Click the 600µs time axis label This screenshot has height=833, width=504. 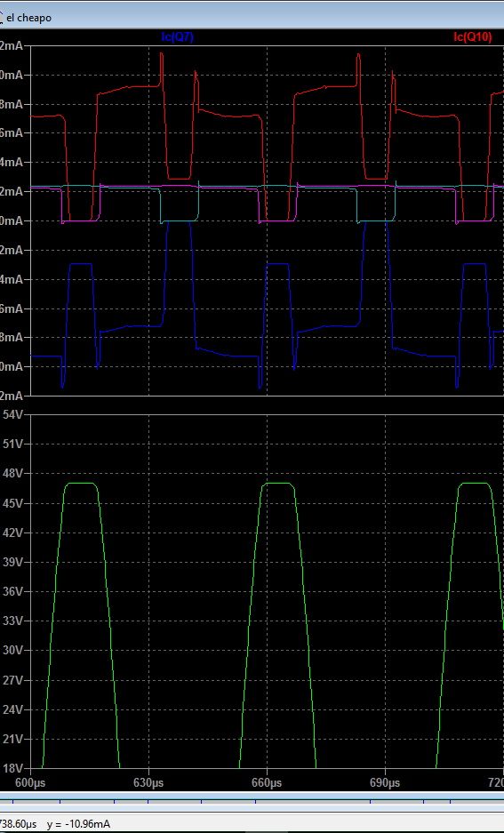[x=31, y=783]
